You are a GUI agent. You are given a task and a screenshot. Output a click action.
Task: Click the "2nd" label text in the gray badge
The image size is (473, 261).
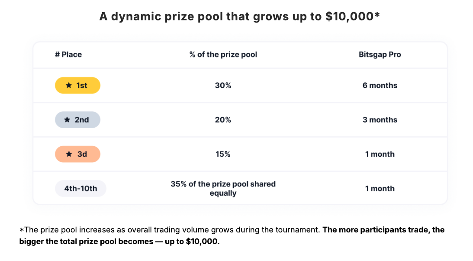[82, 120]
